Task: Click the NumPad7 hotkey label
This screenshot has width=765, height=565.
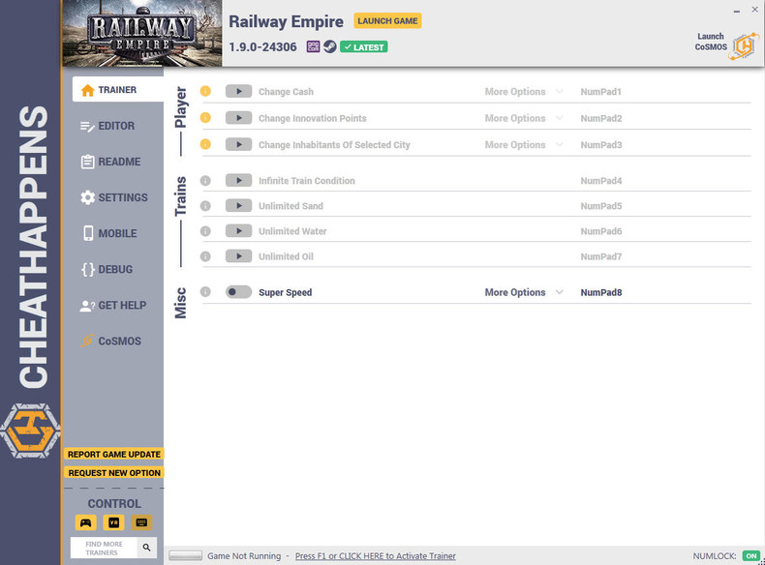Action: point(601,257)
